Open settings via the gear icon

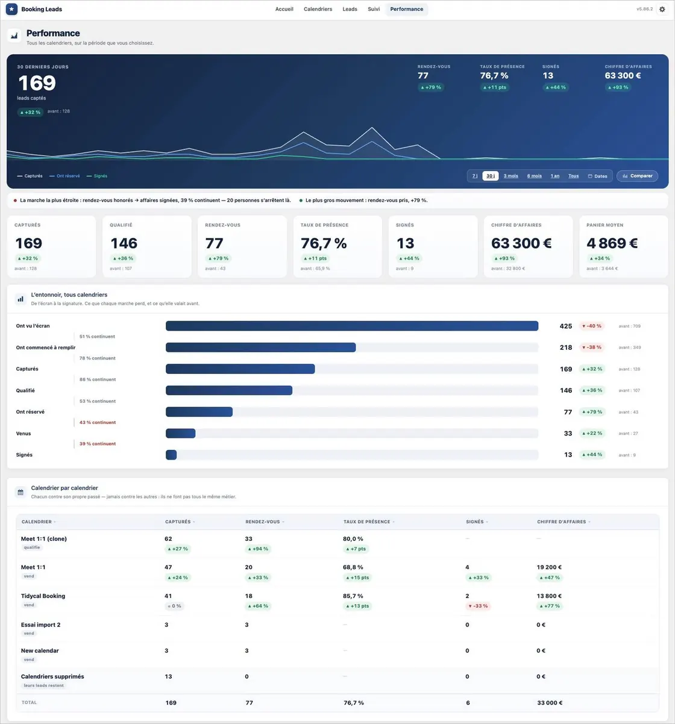662,9
